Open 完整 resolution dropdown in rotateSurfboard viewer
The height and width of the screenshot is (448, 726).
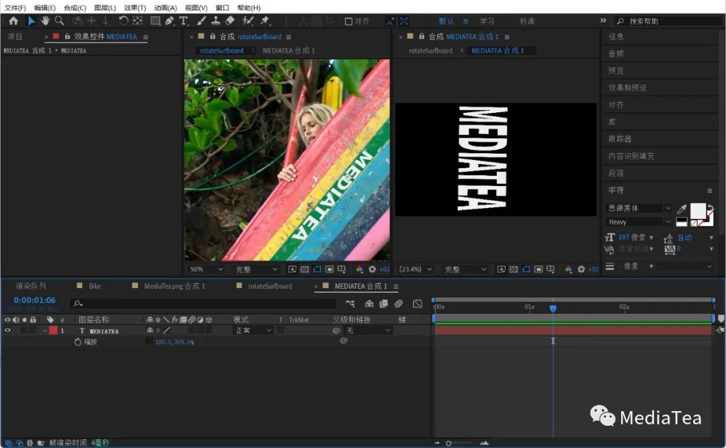coord(256,269)
